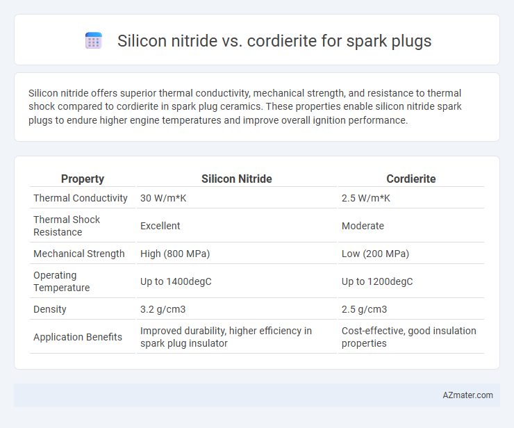Click the 'Application Benefits' row label
The width and height of the screenshot is (514, 428).
(x=78, y=337)
